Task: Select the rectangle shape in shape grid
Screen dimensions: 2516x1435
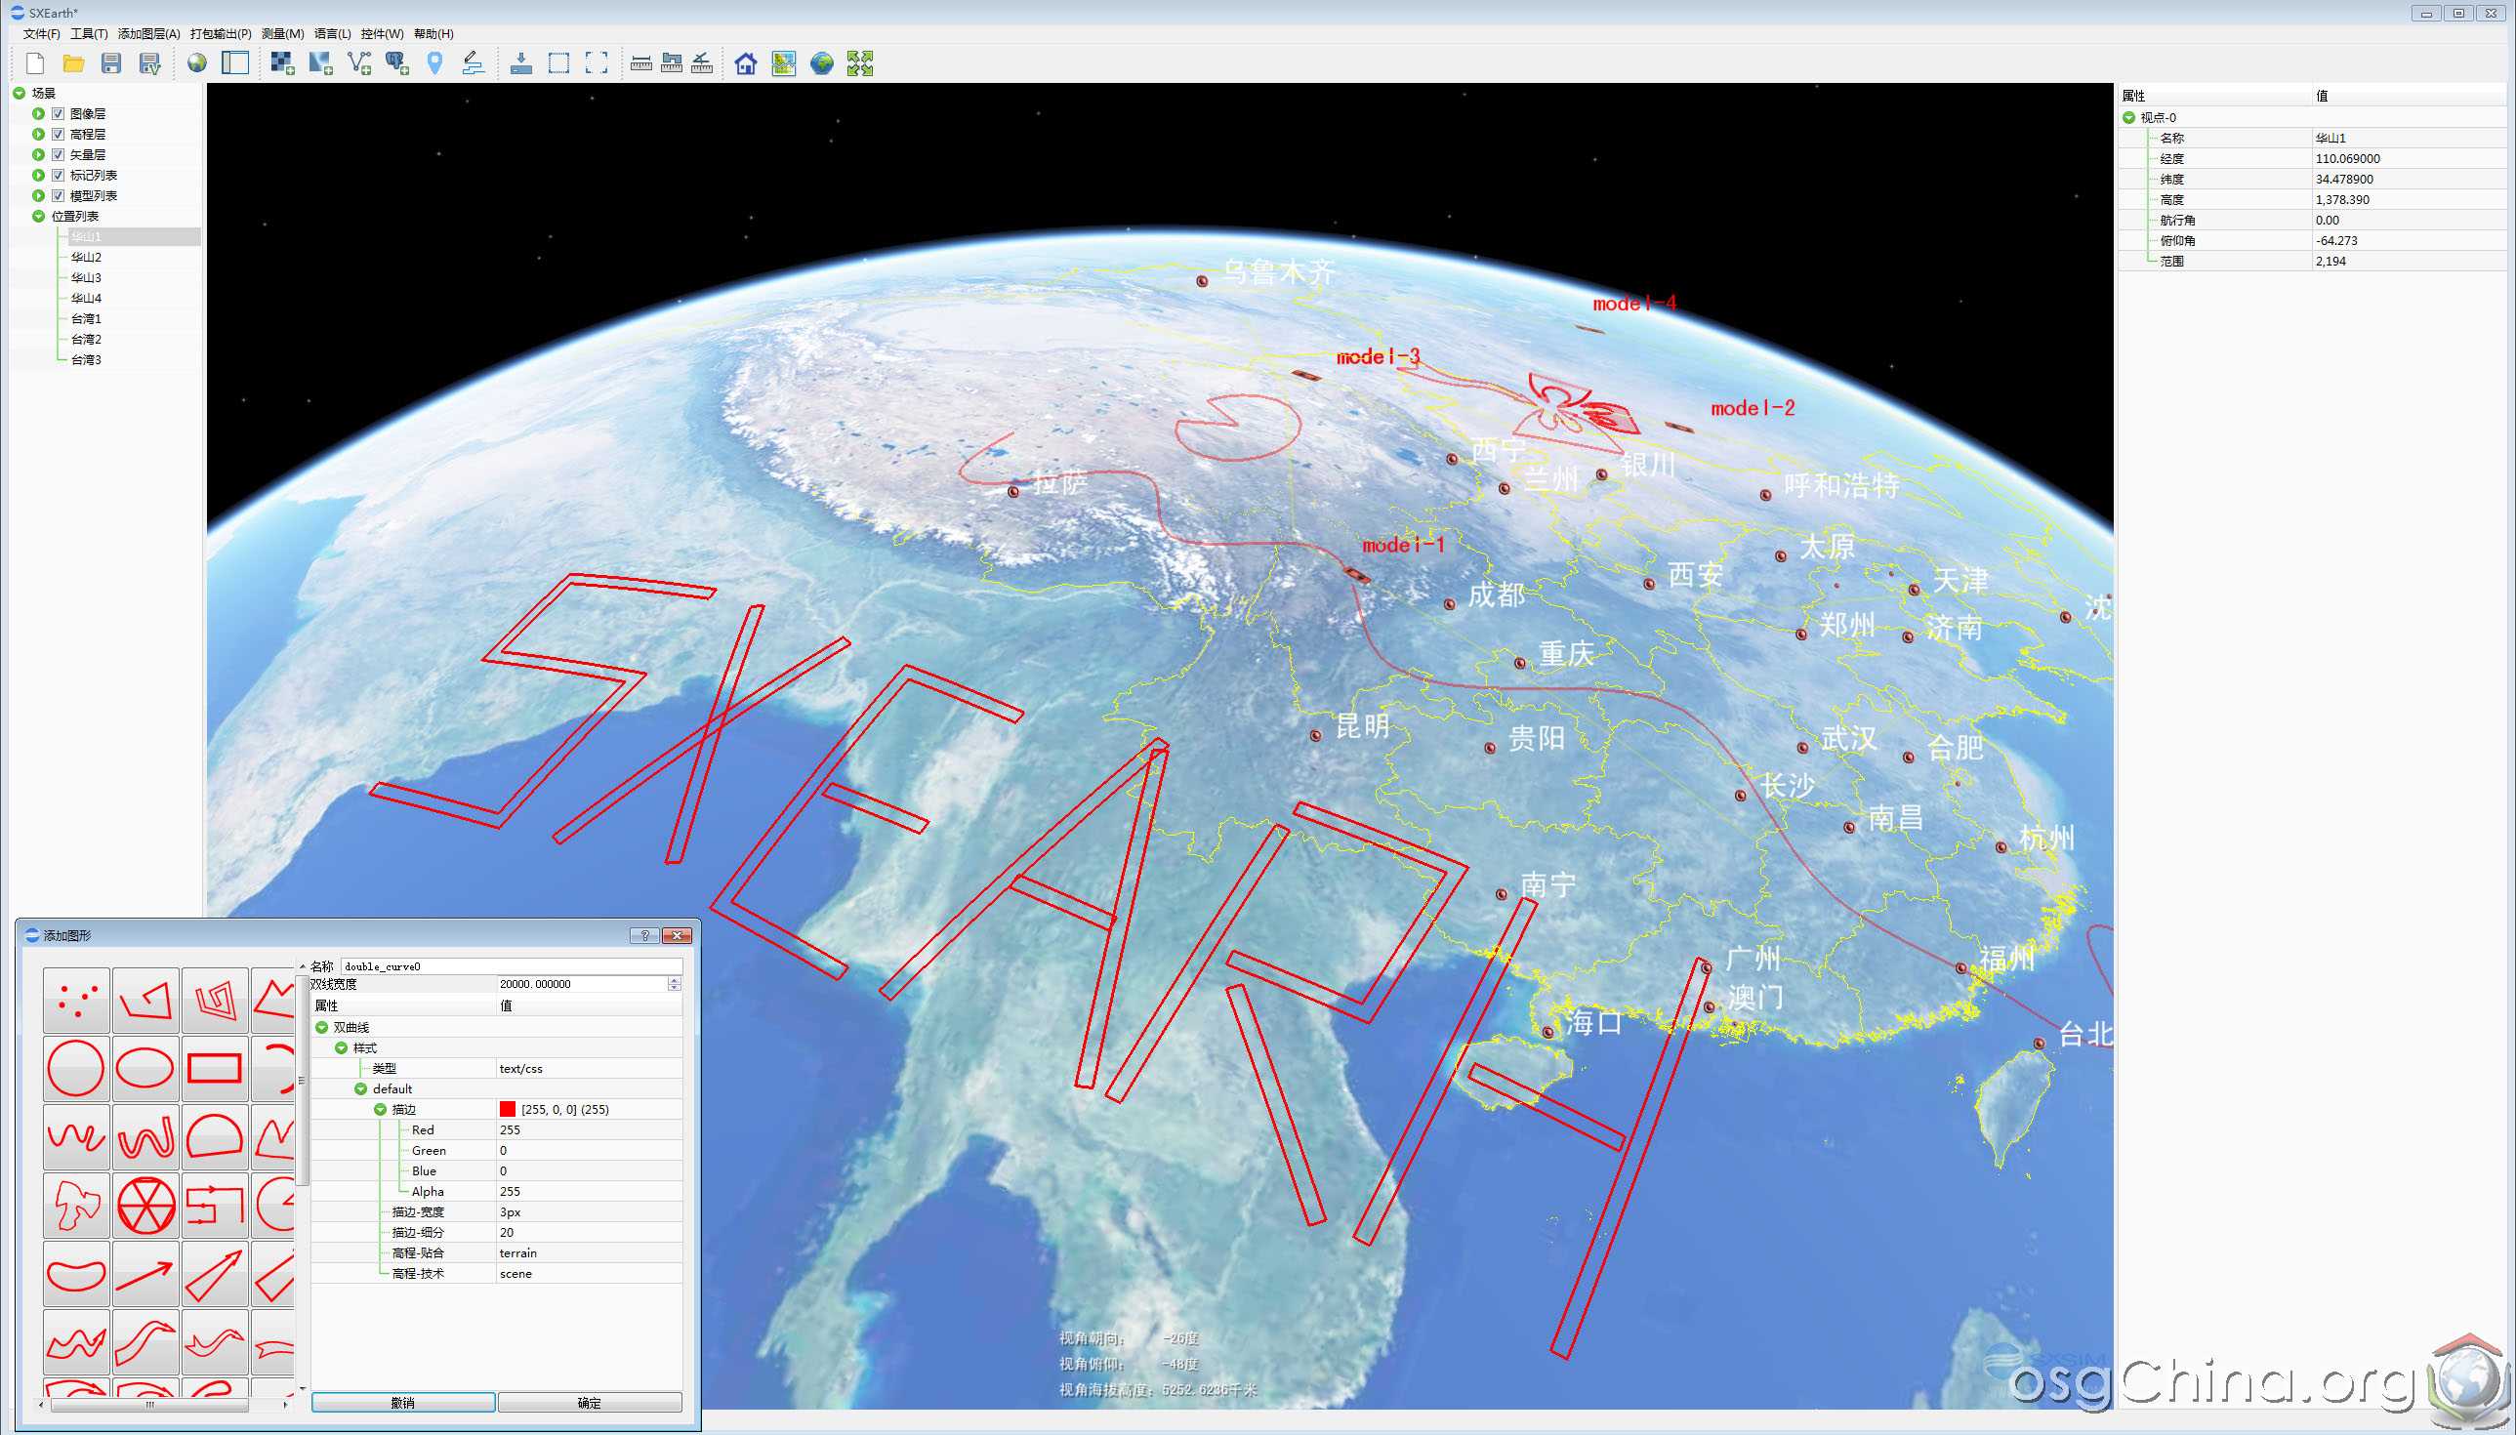Action: 215,1068
